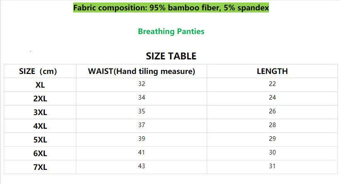Screen dimensions: 340x184
Task: Click the length value 31 cell
Action: (272, 166)
